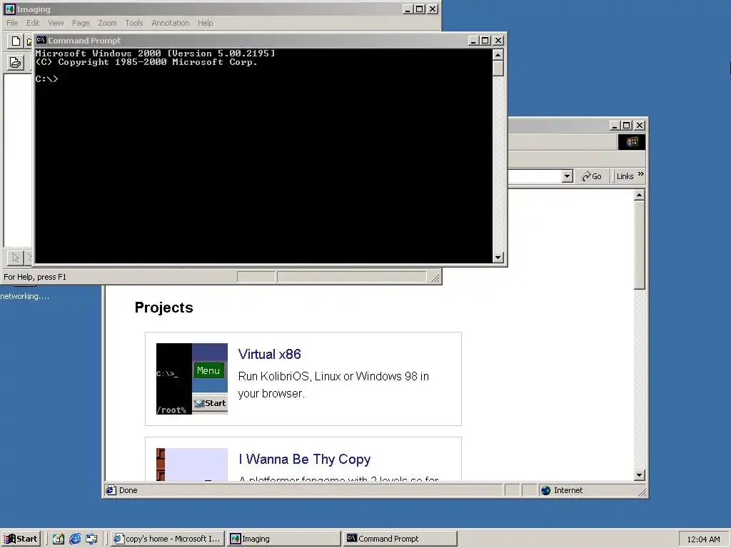The width and height of the screenshot is (731, 548).
Task: Open the Help menu in Imaging
Action: [x=205, y=23]
